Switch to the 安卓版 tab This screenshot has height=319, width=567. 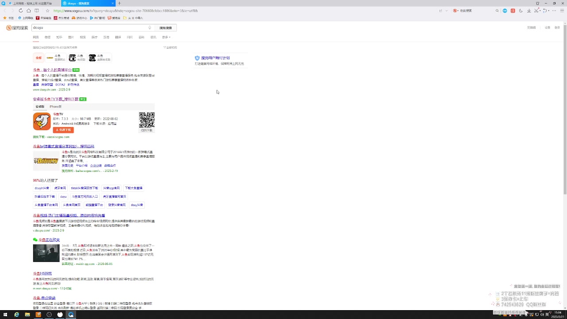coord(40,107)
